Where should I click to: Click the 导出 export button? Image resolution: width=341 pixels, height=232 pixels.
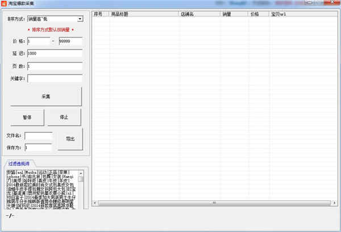click(x=70, y=139)
